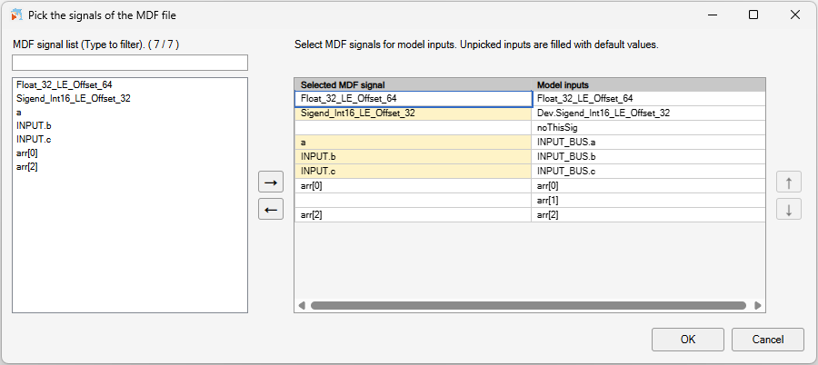The width and height of the screenshot is (818, 365).
Task: Confirm selection with OK button
Action: [688, 340]
